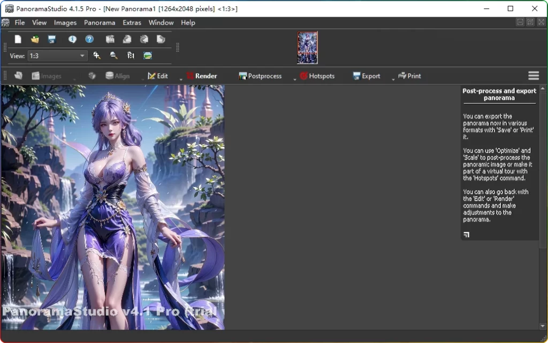The width and height of the screenshot is (548, 343).
Task: Click the PRO app icon in menu bar
Action: (5, 23)
